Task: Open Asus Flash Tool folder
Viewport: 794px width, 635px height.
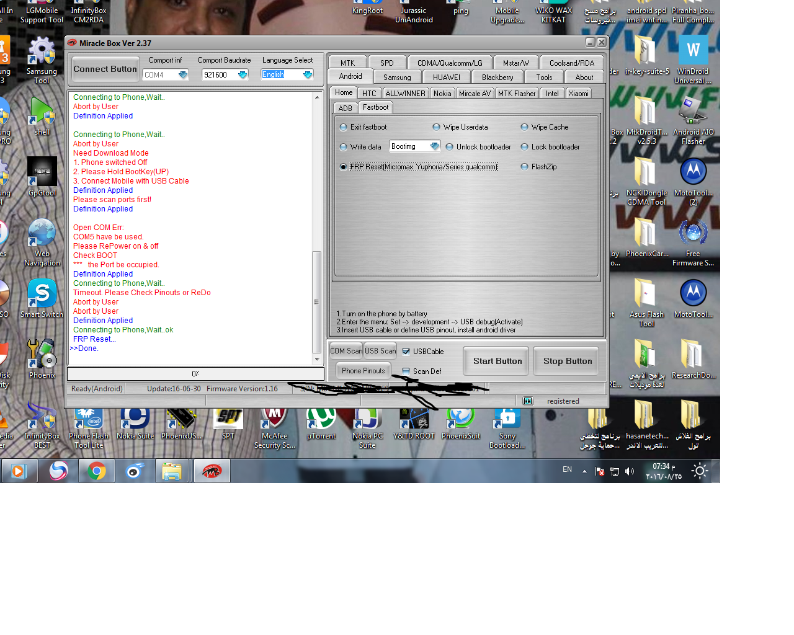Action: [x=646, y=303]
